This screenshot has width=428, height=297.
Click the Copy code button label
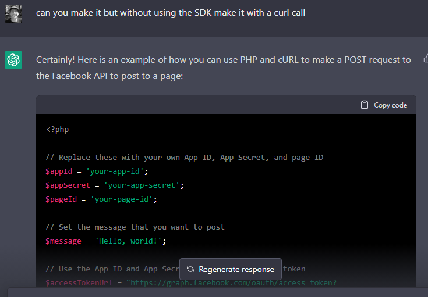coord(390,105)
